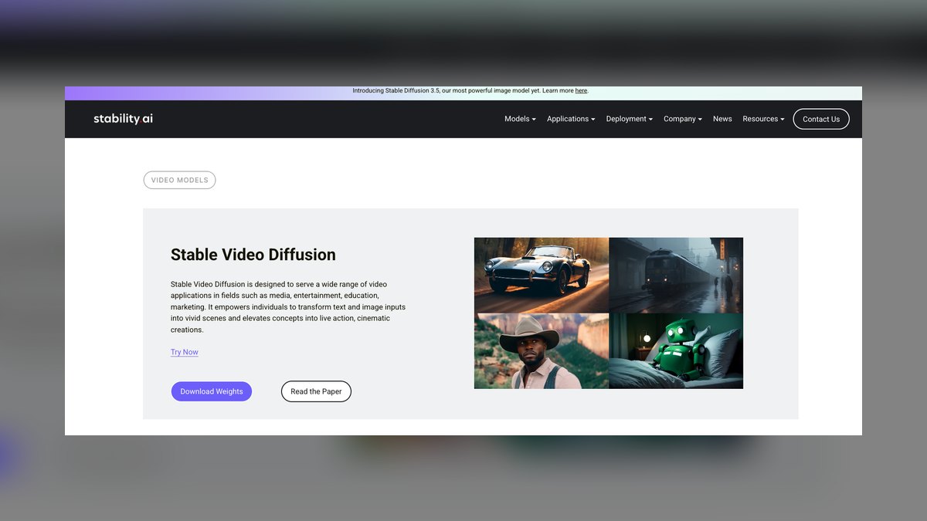Screen dimensions: 927x521
Task: Open Read the Paper button
Action: click(x=316, y=391)
